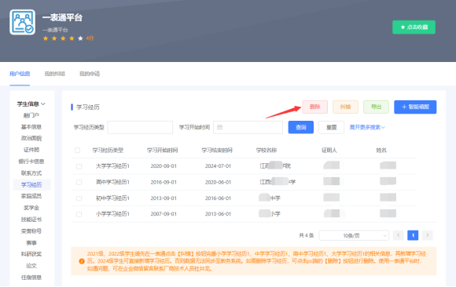This screenshot has height=287, width=456.
Task: Click the 学习开始时间 date input field
Action: (248, 127)
